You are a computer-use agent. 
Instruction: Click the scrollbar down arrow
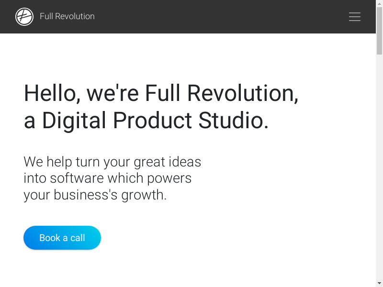pos(379,283)
